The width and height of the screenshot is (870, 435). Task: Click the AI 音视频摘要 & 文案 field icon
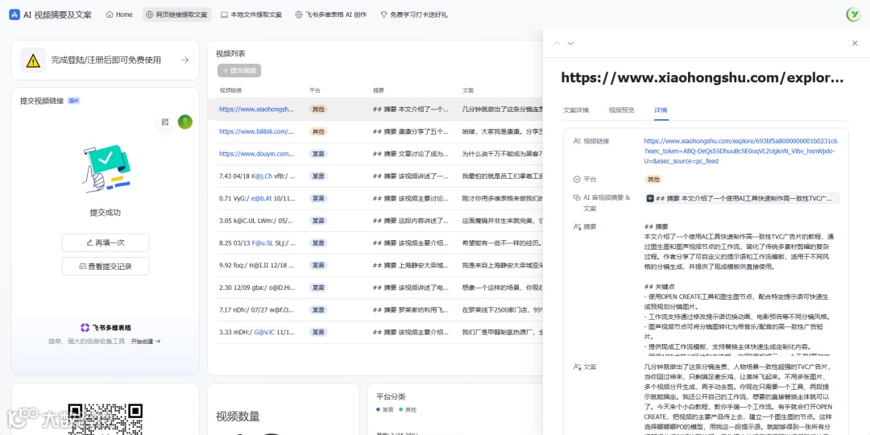(x=577, y=197)
